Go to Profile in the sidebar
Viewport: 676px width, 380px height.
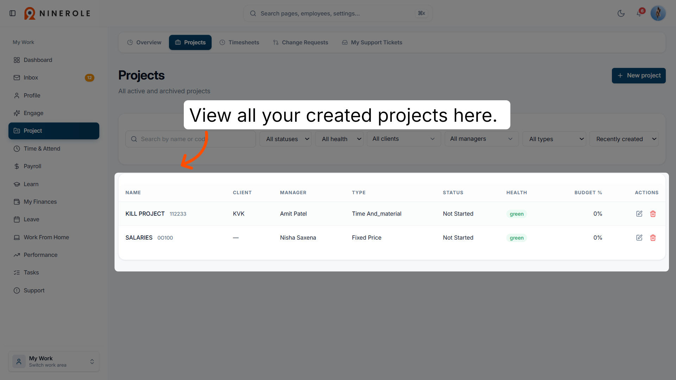pyautogui.click(x=54, y=95)
